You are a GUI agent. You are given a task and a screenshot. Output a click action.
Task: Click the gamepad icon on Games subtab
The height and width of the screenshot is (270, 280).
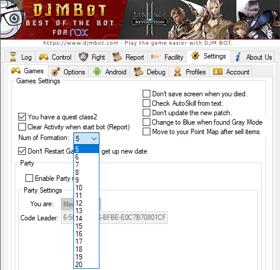point(16,70)
